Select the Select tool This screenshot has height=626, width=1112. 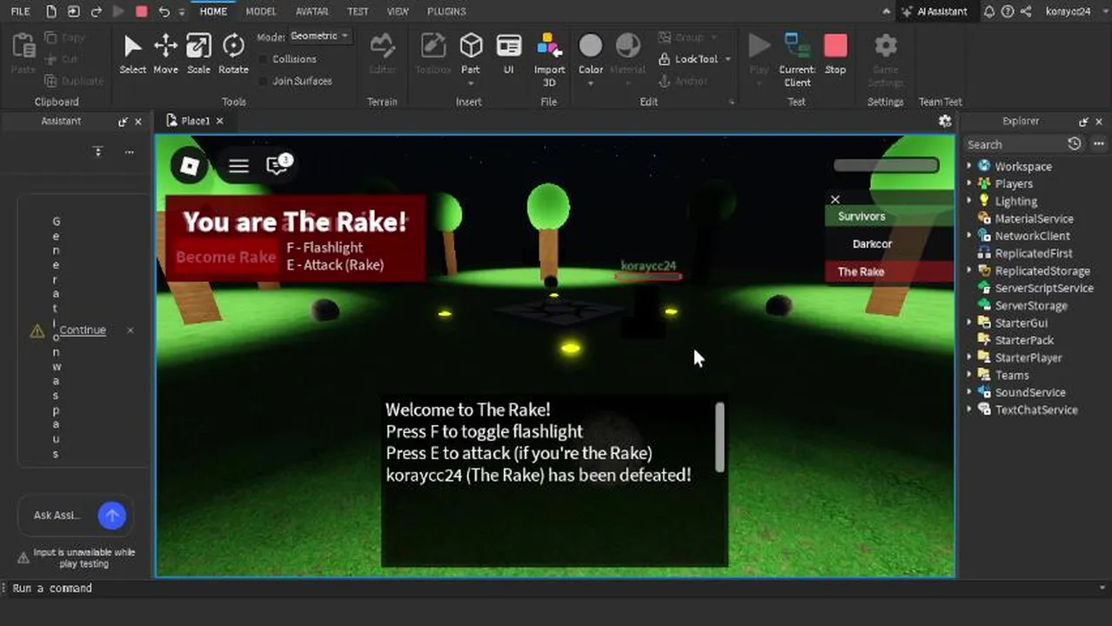tap(132, 54)
